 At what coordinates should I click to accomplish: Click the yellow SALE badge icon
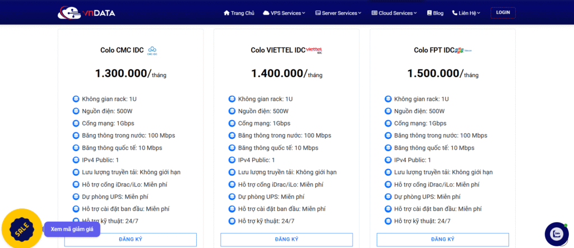21,230
